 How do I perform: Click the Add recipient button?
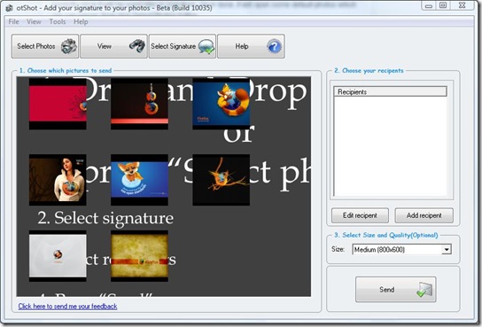[424, 215]
